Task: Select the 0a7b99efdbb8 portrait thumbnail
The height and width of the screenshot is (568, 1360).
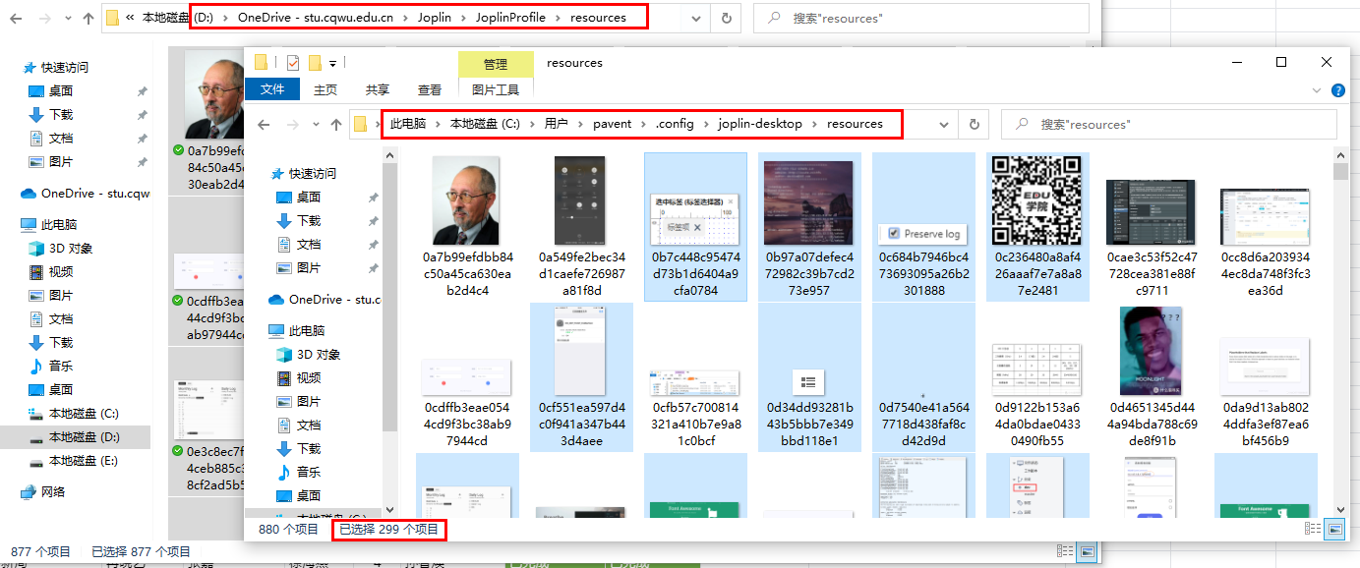Action: click(467, 199)
